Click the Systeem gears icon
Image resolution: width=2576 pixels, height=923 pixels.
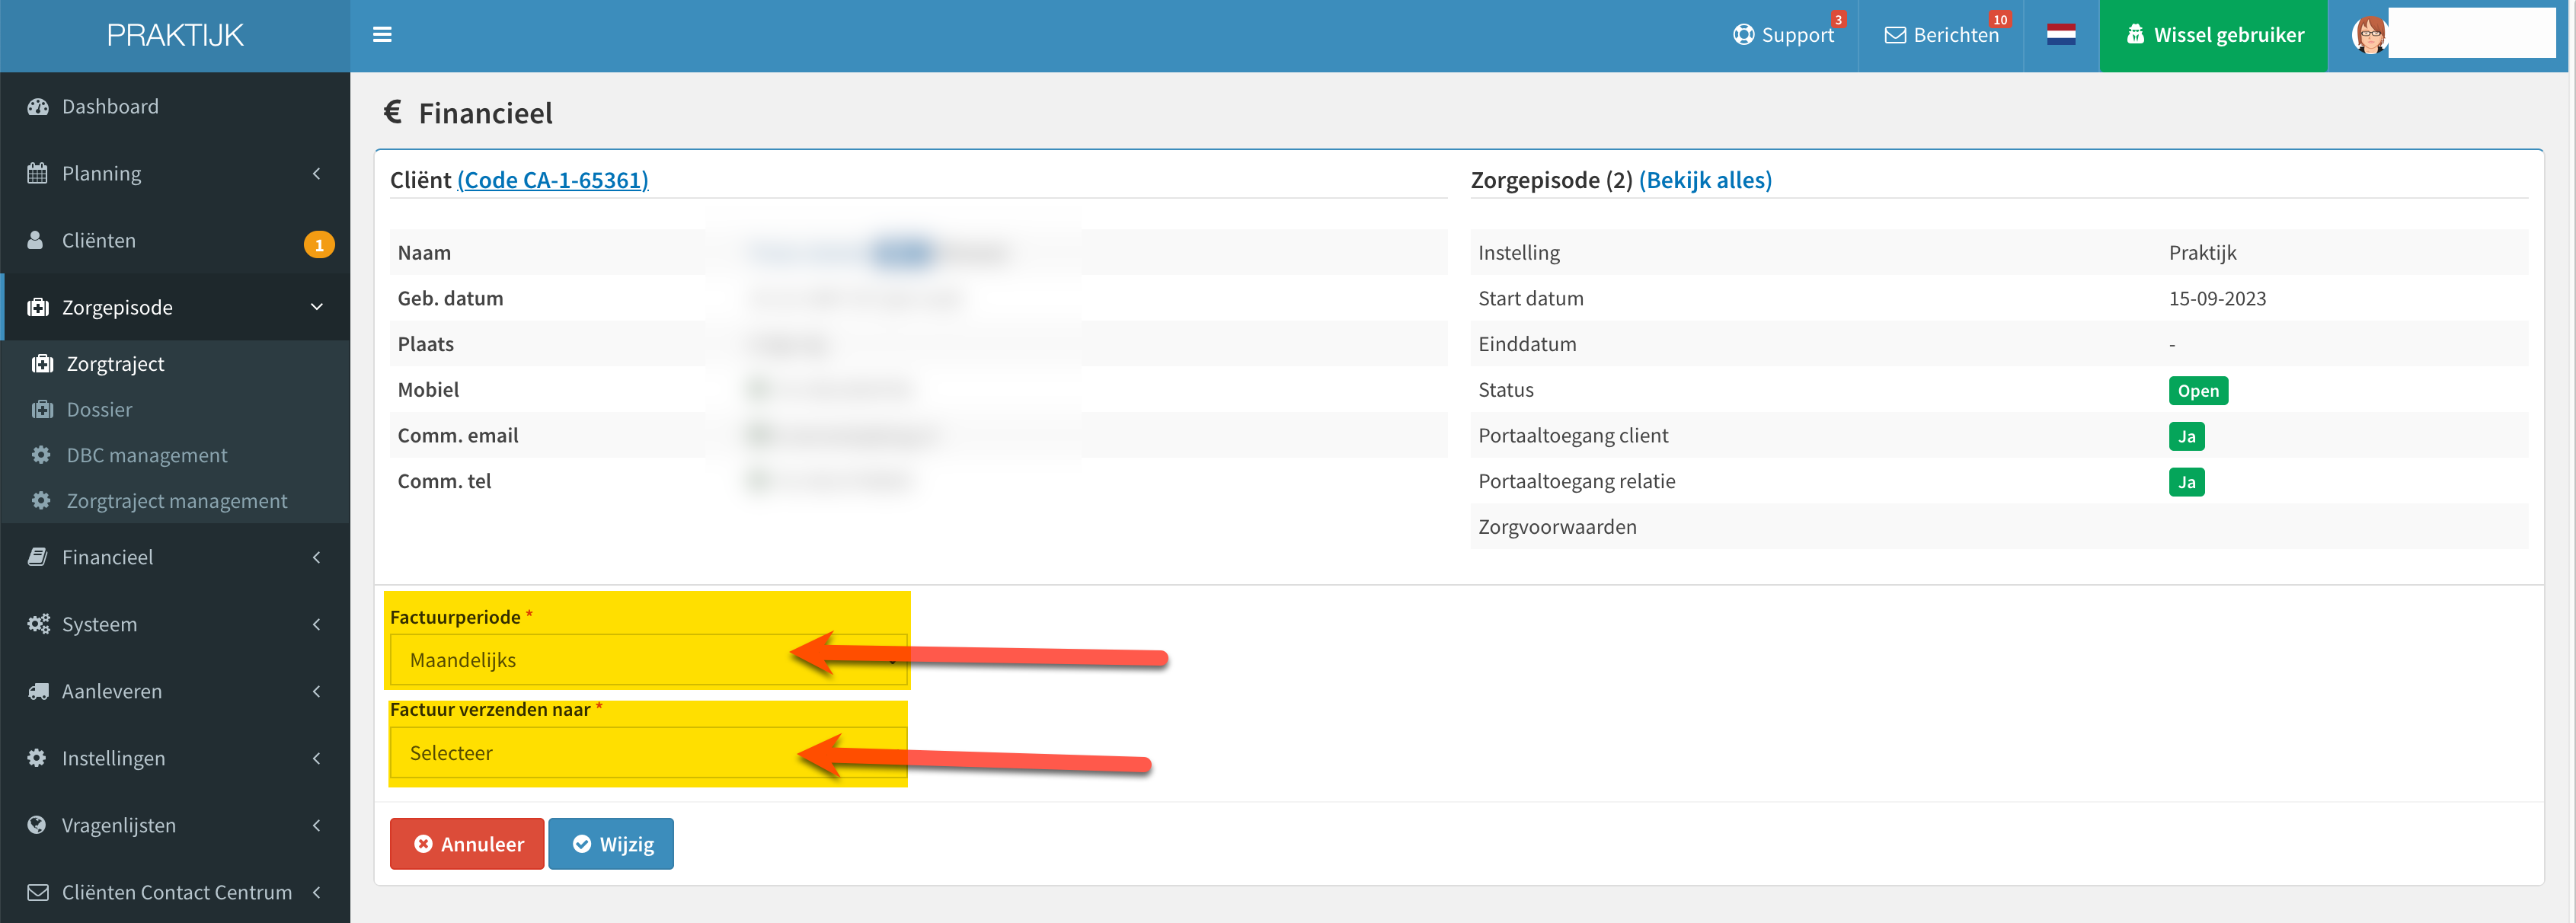point(38,624)
